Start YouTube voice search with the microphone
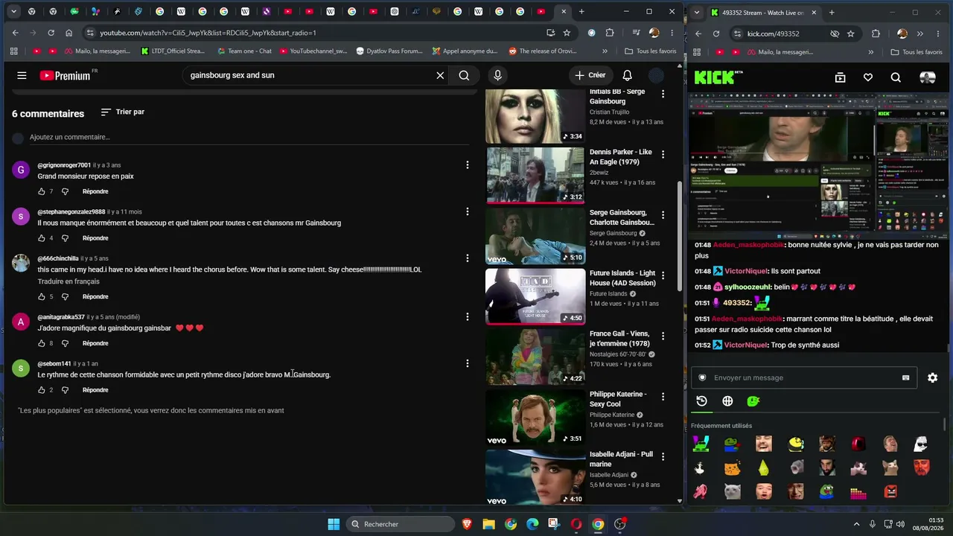This screenshot has width=953, height=536. [x=497, y=75]
